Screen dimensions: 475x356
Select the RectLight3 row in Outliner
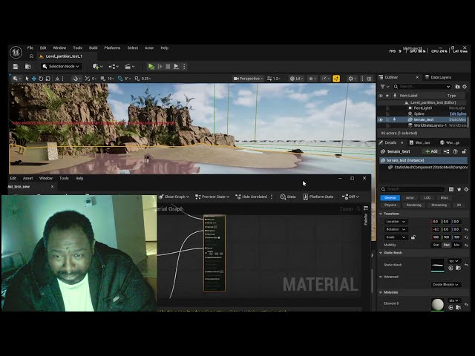click(x=423, y=108)
